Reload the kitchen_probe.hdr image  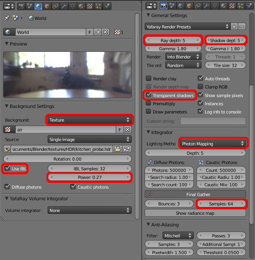pyautogui.click(x=127, y=149)
